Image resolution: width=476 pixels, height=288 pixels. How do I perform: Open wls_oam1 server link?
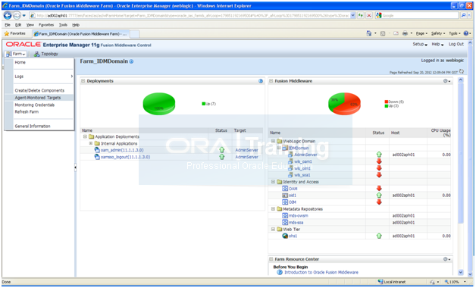coord(302,161)
